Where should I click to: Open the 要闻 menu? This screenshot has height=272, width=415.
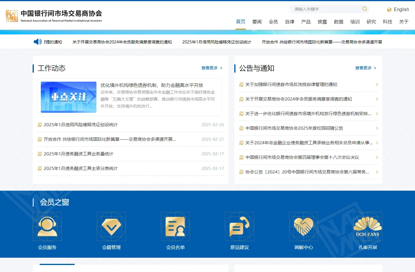pos(257,22)
